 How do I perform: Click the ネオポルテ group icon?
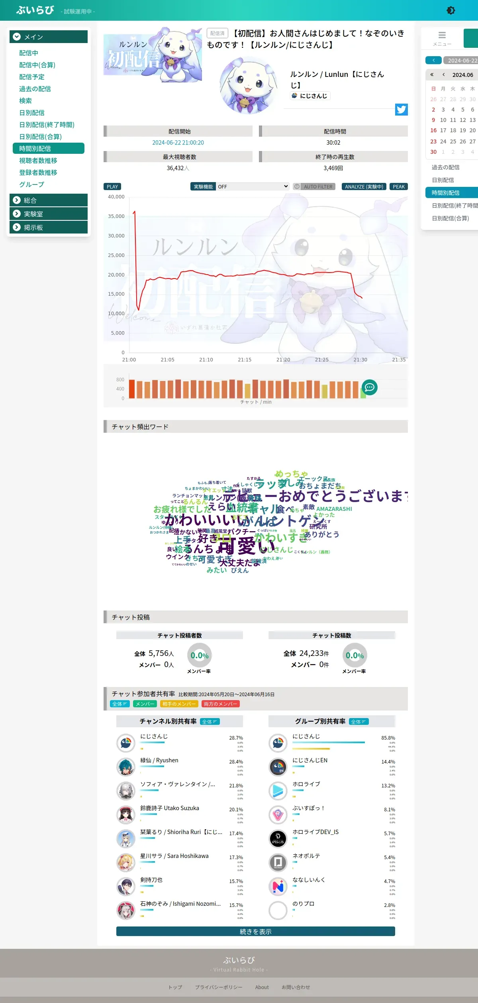click(x=278, y=862)
